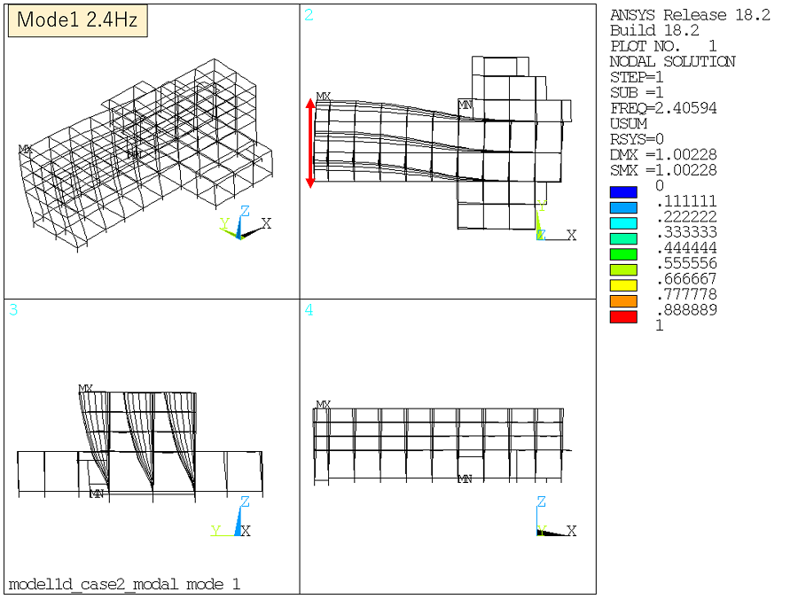This screenshot has height=599, width=798.
Task: Select the yellow legend color swatch
Action: (623, 285)
